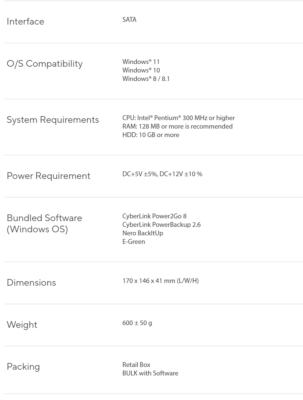The image size is (303, 400).
Task: Select the Windows 11 entry
Action: 141,62
